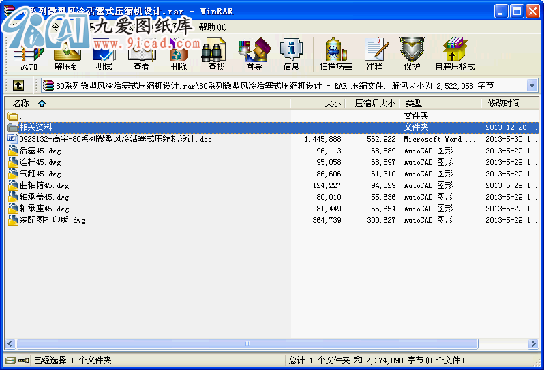Screen dimensions: 544x370
Task: Click the Scan Virus (扫描病毒) icon
Action: coord(335,55)
